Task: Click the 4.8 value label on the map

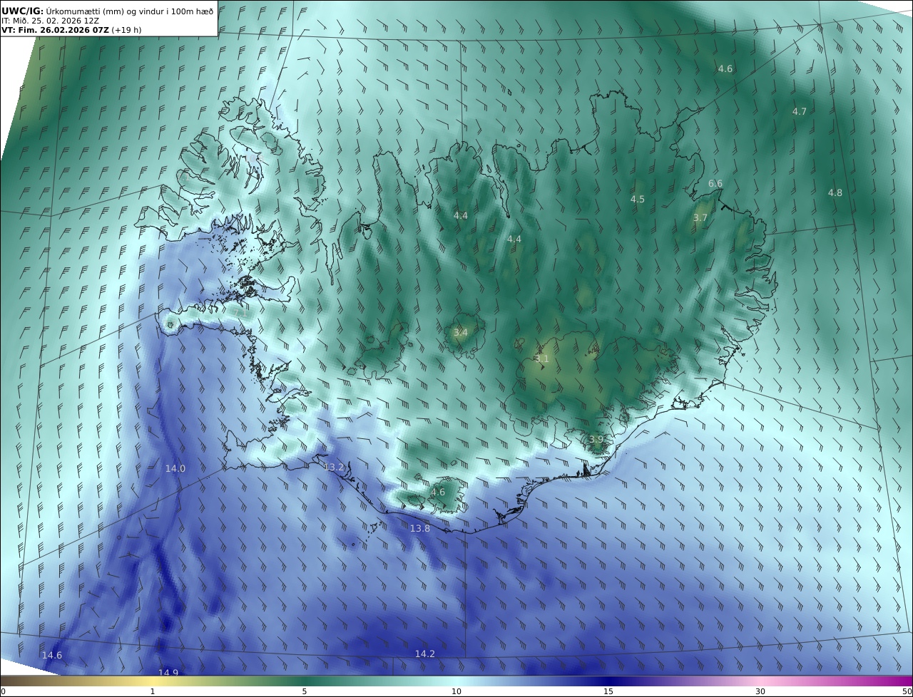Action: pos(835,193)
